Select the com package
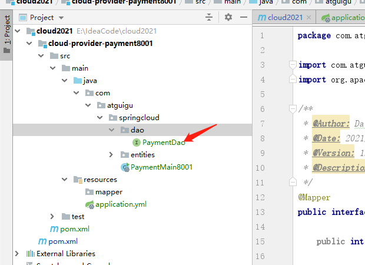The height and width of the screenshot is (265, 365). tap(102, 93)
